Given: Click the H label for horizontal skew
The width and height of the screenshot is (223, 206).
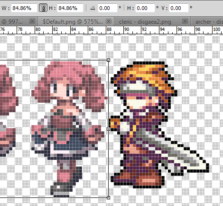Looking at the screenshot, I should coord(130,8).
